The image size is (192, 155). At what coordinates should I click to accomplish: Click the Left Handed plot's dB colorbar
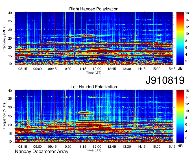(180, 116)
